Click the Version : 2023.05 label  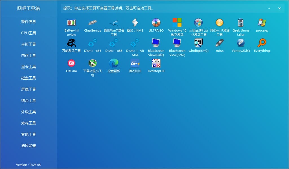29,165
